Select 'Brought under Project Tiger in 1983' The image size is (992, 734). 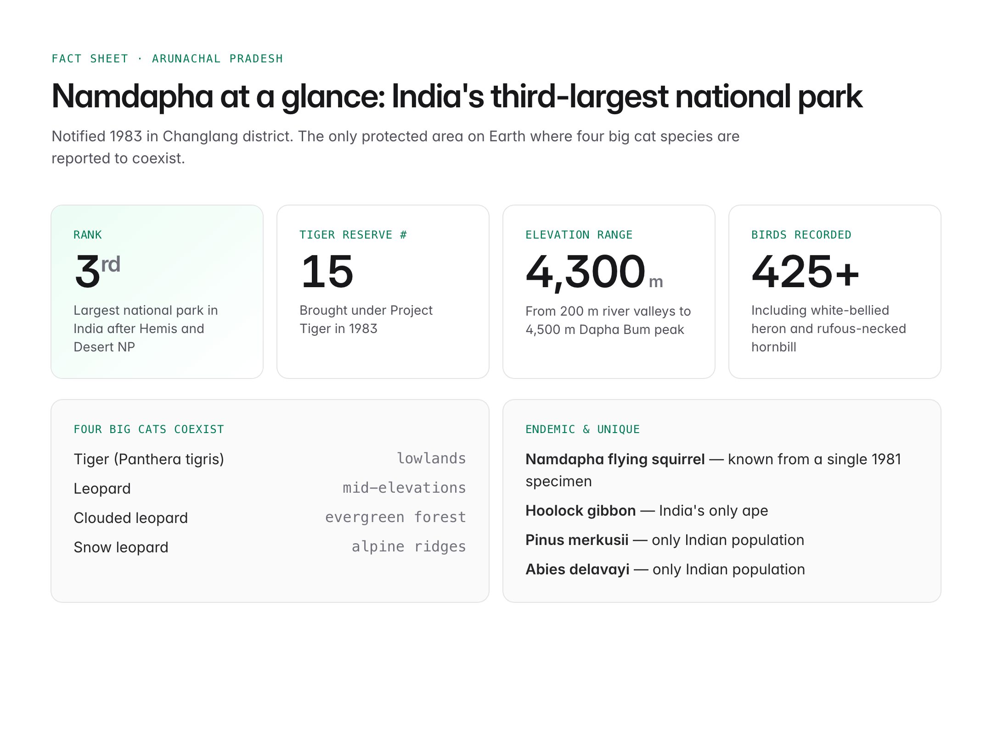coord(366,319)
